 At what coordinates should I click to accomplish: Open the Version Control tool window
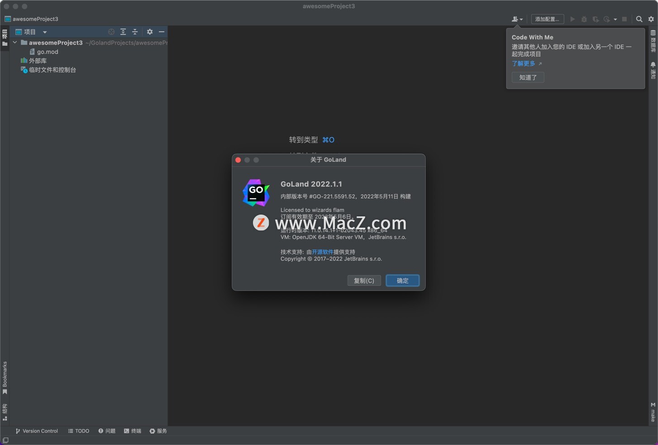(37, 431)
